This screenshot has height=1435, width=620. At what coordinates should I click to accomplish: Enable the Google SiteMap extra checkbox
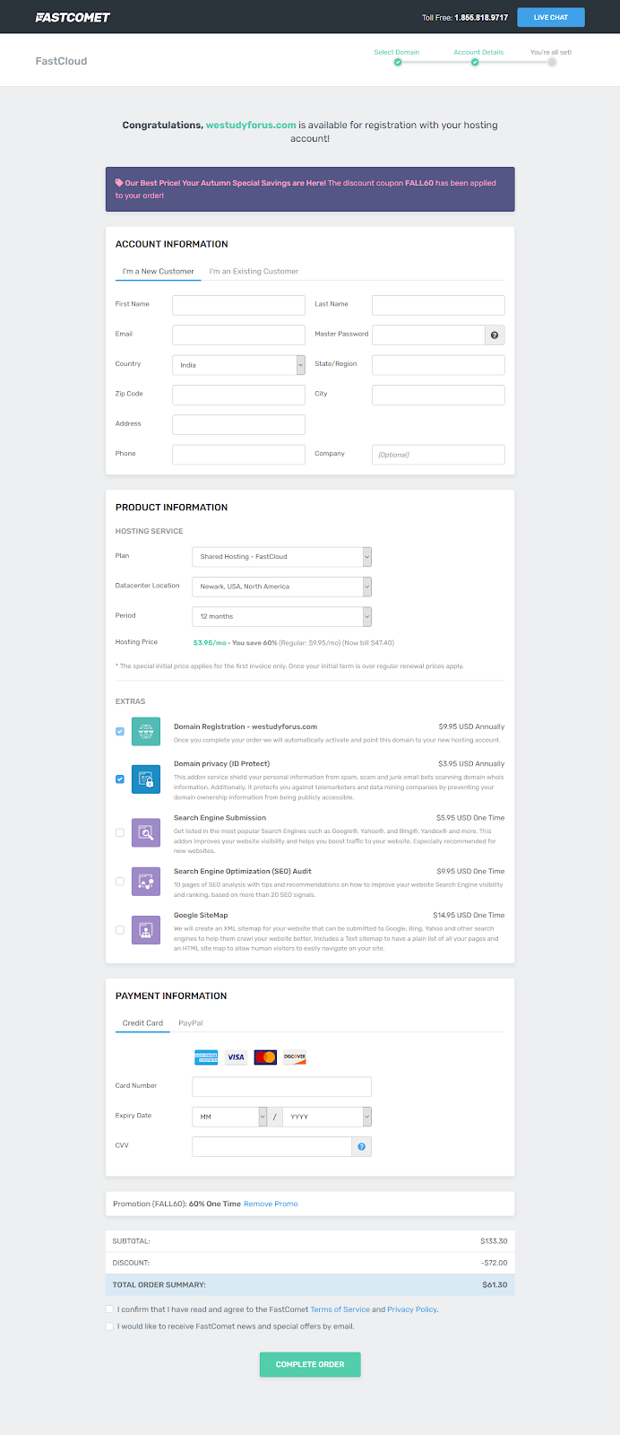[x=120, y=929]
